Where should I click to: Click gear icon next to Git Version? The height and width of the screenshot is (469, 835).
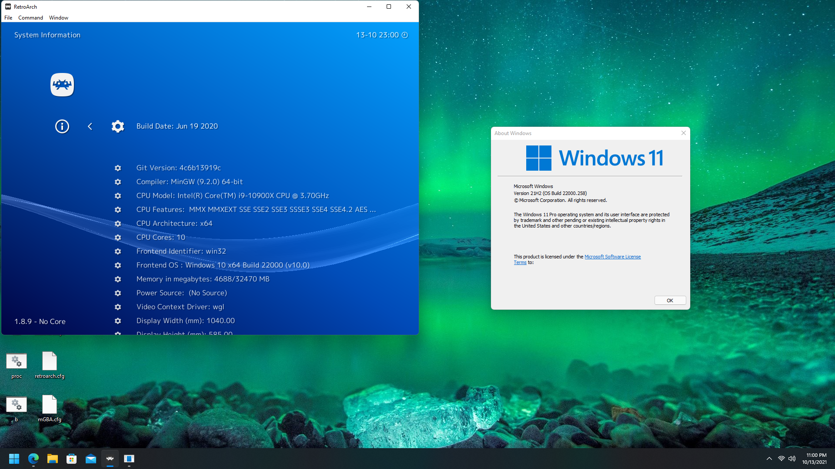118,168
